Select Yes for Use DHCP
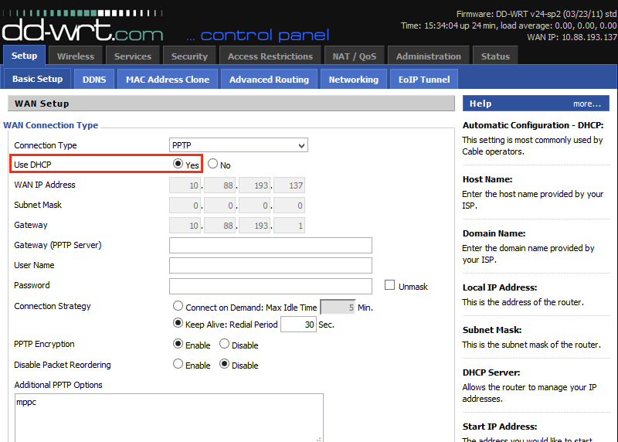 point(178,164)
